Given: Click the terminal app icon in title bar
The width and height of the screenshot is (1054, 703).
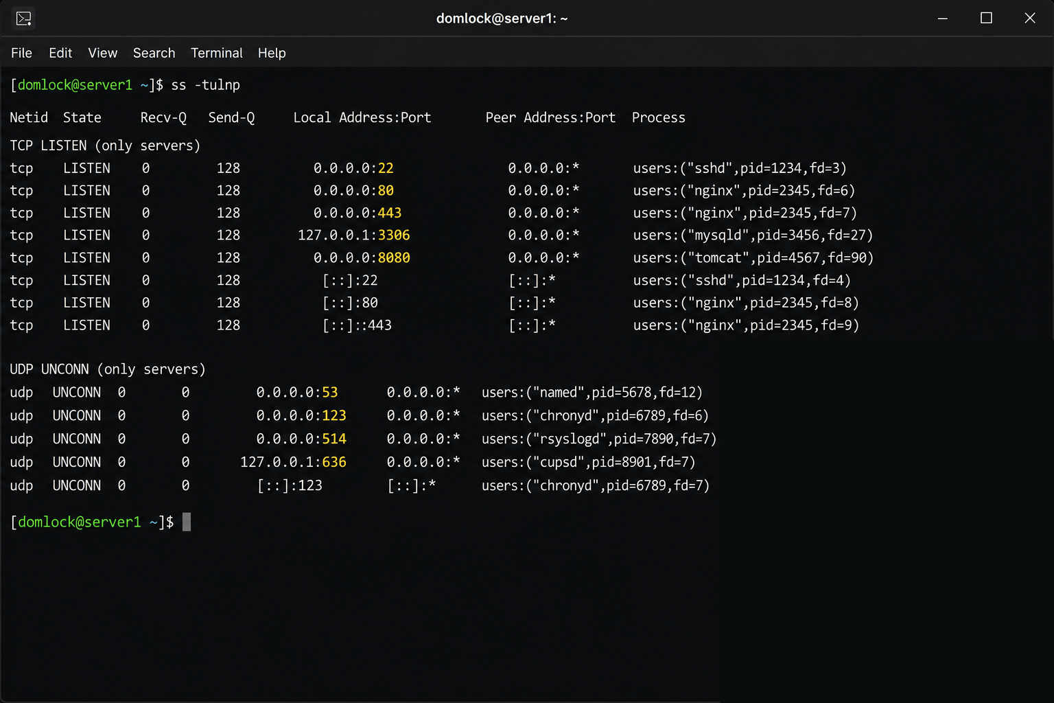Looking at the screenshot, I should click(x=23, y=19).
